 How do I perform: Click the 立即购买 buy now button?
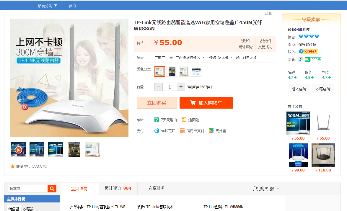(x=157, y=103)
